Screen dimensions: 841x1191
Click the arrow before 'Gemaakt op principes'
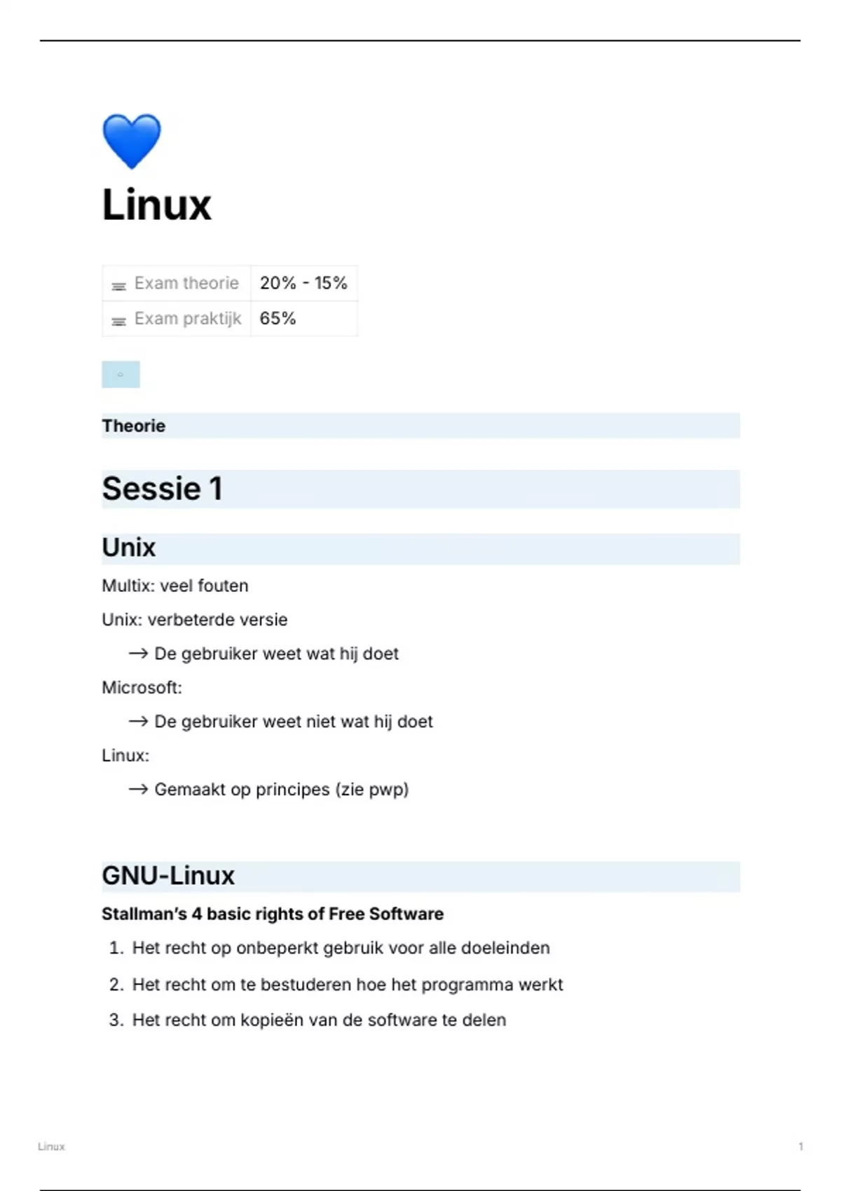138,790
